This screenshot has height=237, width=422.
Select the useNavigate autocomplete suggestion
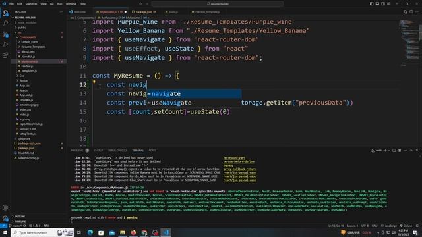(x=194, y=103)
